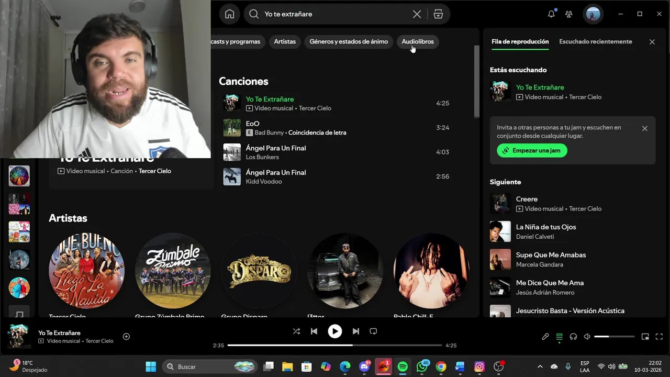Screen dimensions: 670x377
Task: Open the Windows Start menu
Action: pyautogui.click(x=151, y=367)
